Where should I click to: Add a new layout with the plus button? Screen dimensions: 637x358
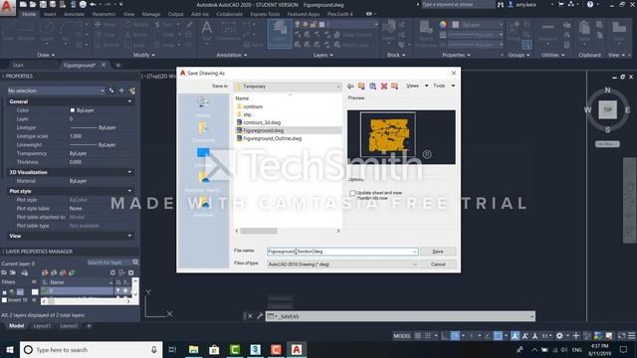click(x=89, y=325)
